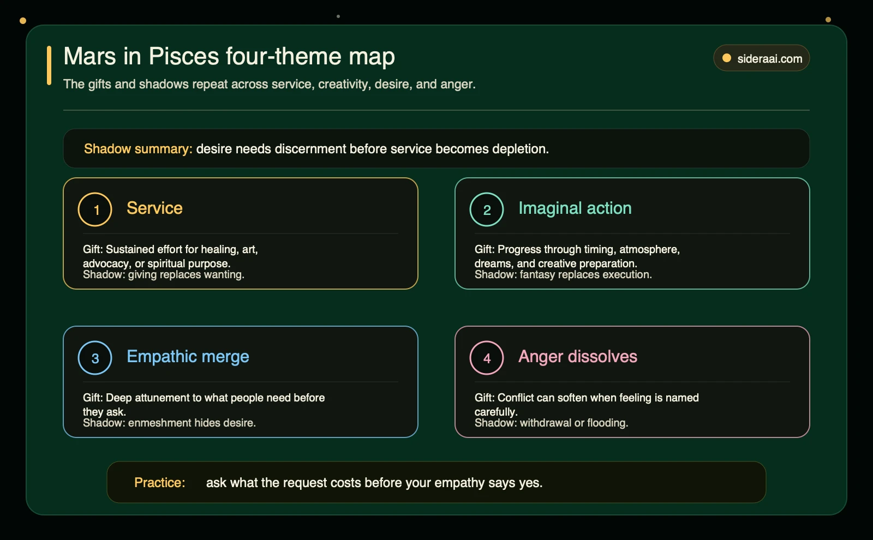The width and height of the screenshot is (873, 540).
Task: Click the Practice: label
Action: (x=160, y=483)
